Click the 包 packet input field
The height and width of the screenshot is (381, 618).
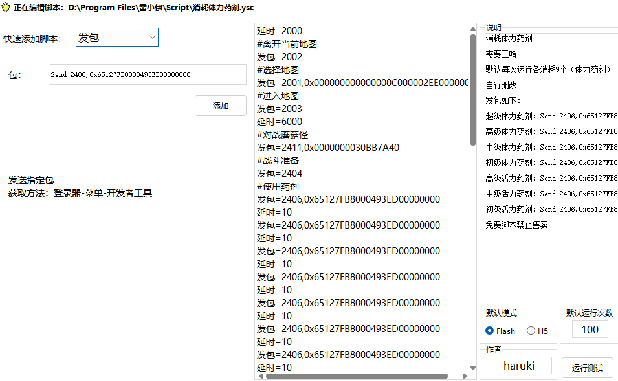[x=148, y=75]
